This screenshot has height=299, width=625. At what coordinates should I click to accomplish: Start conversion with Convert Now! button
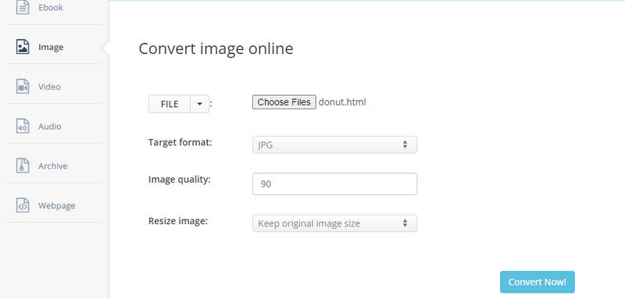click(x=537, y=282)
